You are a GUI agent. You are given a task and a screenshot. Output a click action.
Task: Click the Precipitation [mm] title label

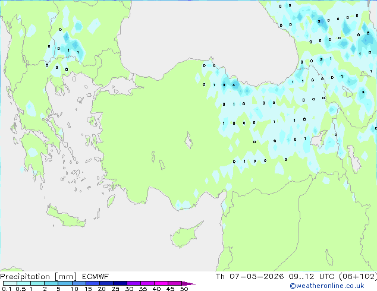pos(39,277)
